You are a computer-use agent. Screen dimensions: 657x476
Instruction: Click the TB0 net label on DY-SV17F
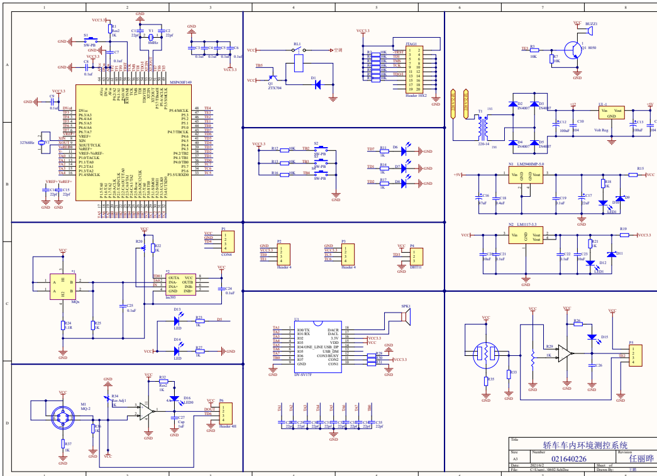[277, 358]
